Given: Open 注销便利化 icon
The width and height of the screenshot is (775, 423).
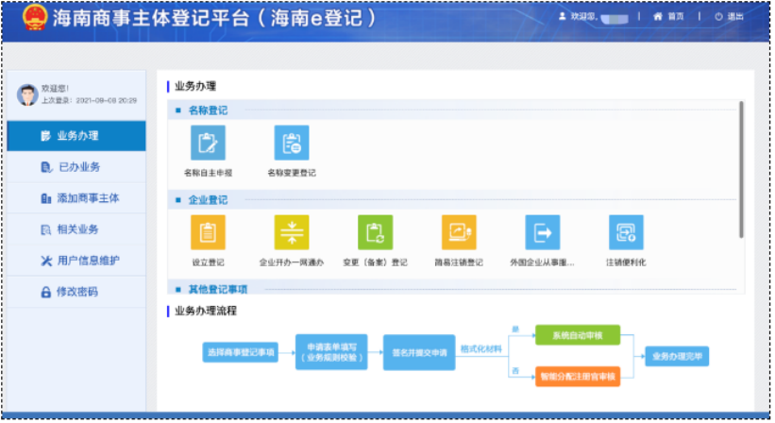Looking at the screenshot, I should (x=626, y=232).
